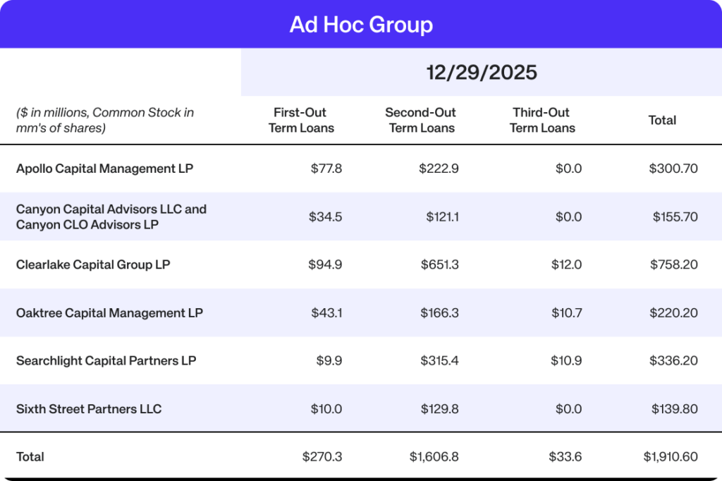Click the $1,606.8 Second-Out total cell
The image size is (722, 481).
(x=434, y=456)
